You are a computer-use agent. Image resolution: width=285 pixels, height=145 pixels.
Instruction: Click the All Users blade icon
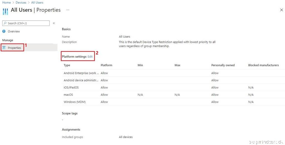tap(5, 11)
